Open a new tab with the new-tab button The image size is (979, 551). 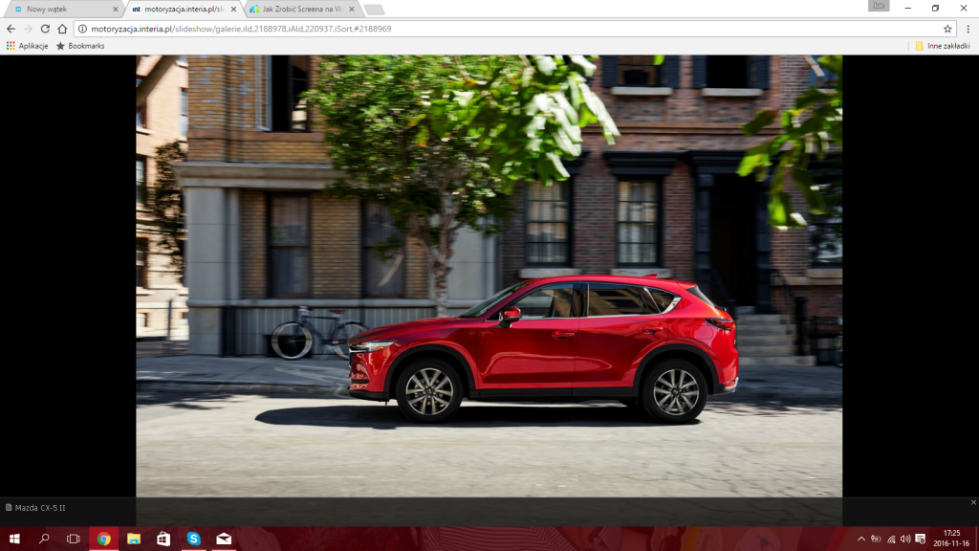point(374,10)
